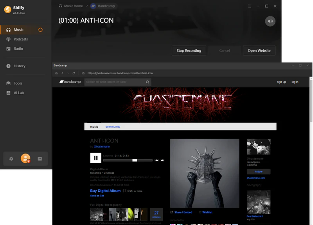
Task: Add album to Wishlist
Action: point(206,212)
